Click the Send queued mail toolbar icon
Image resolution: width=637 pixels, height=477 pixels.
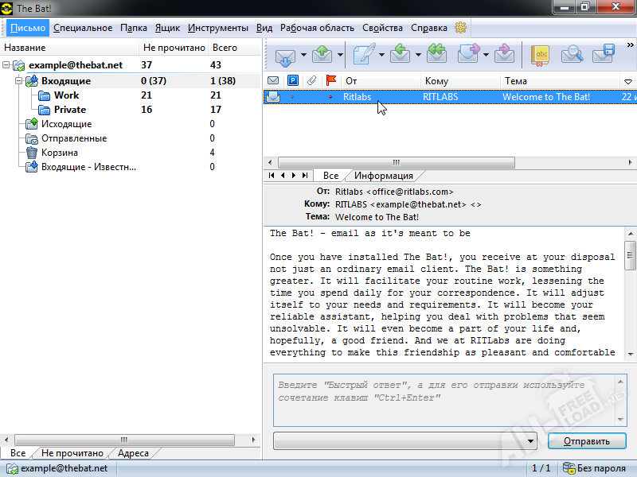(322, 55)
